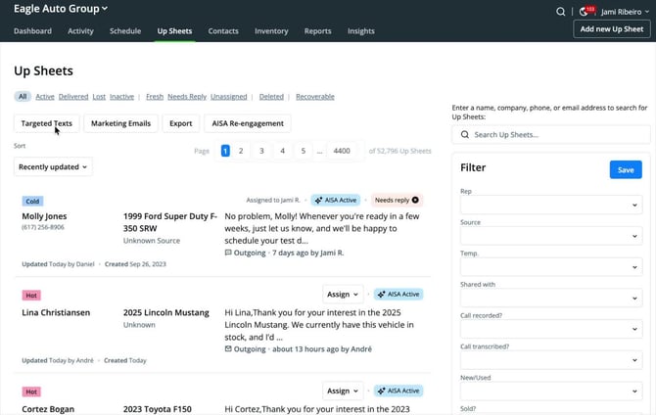Filter up sheets by Fresh
656x415 pixels.
click(155, 97)
